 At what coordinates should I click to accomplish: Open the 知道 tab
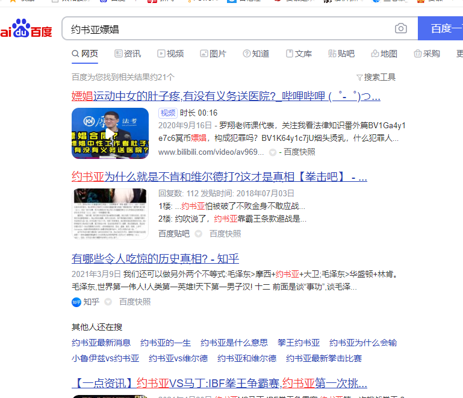pyautogui.click(x=256, y=54)
